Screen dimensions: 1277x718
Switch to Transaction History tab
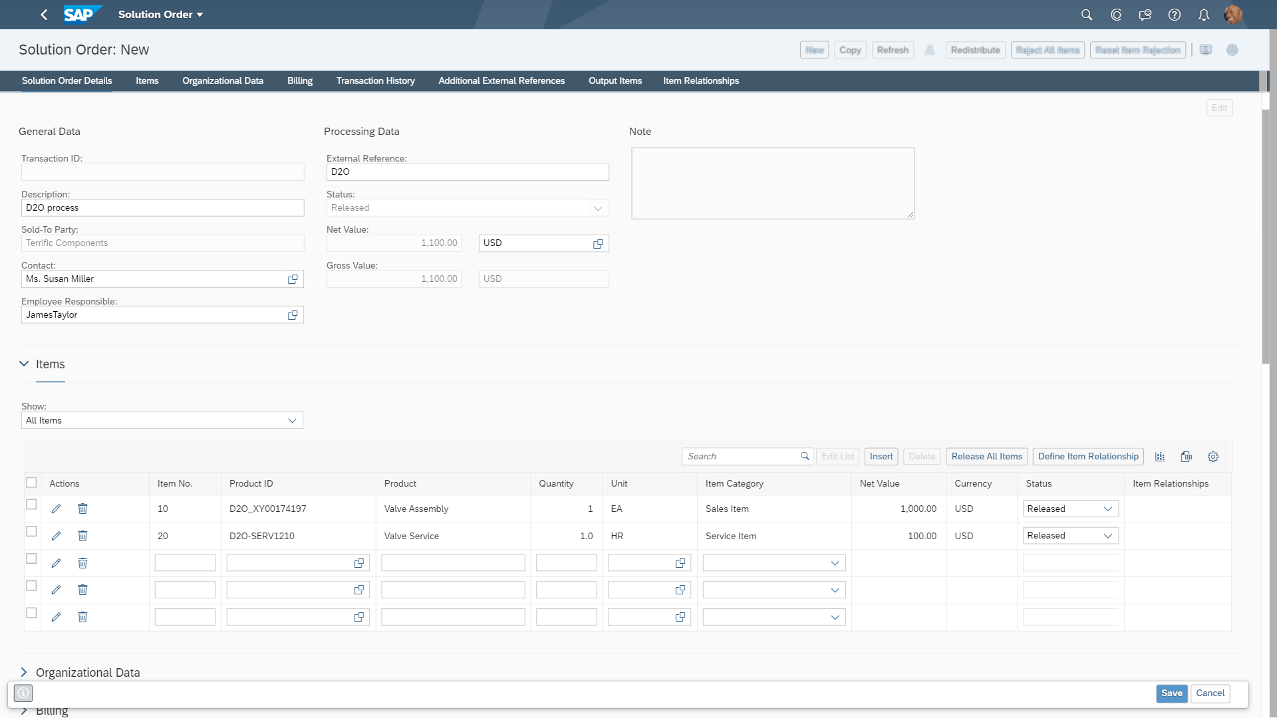point(375,81)
